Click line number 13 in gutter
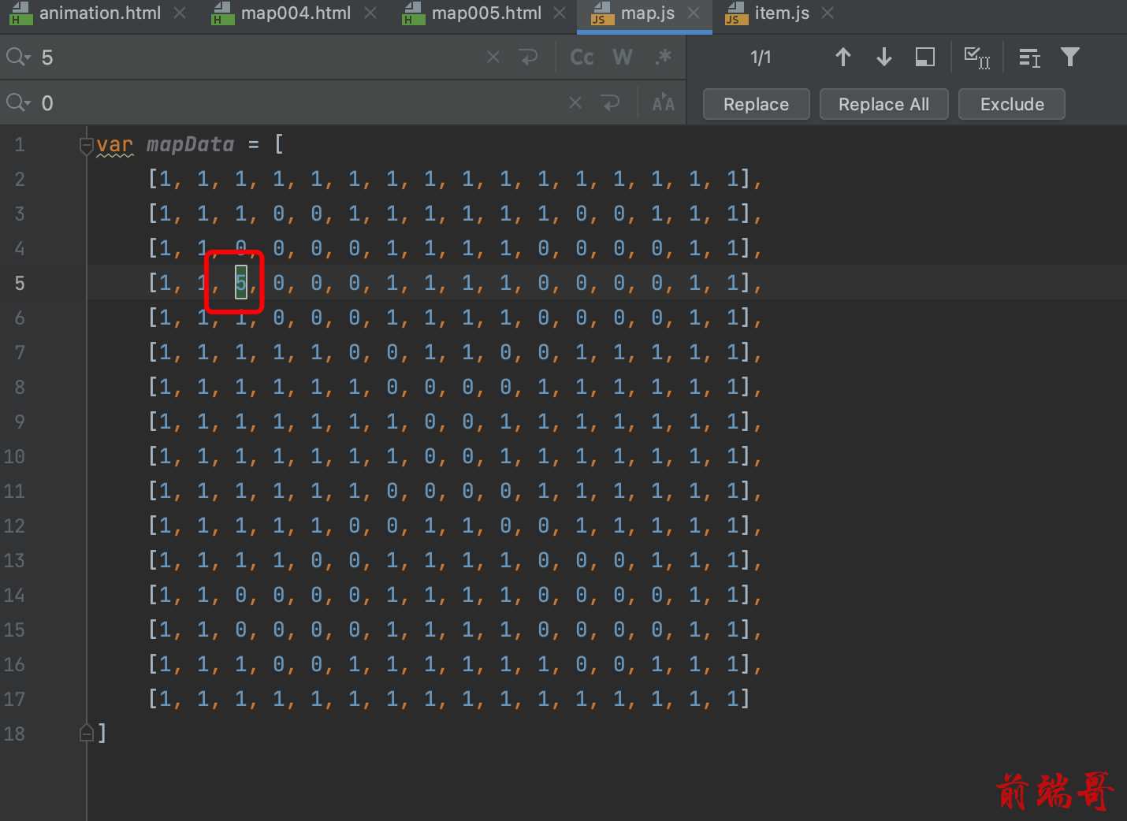Image resolution: width=1127 pixels, height=821 pixels. click(14, 560)
